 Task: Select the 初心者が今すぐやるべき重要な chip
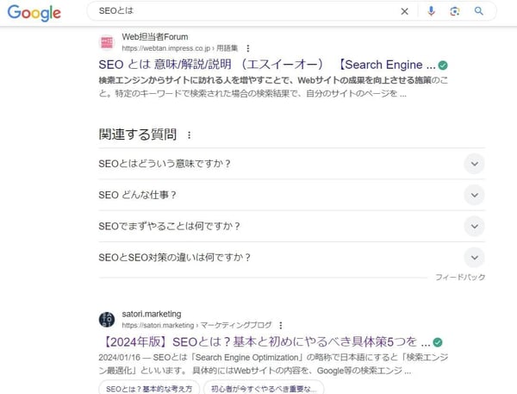264,388
